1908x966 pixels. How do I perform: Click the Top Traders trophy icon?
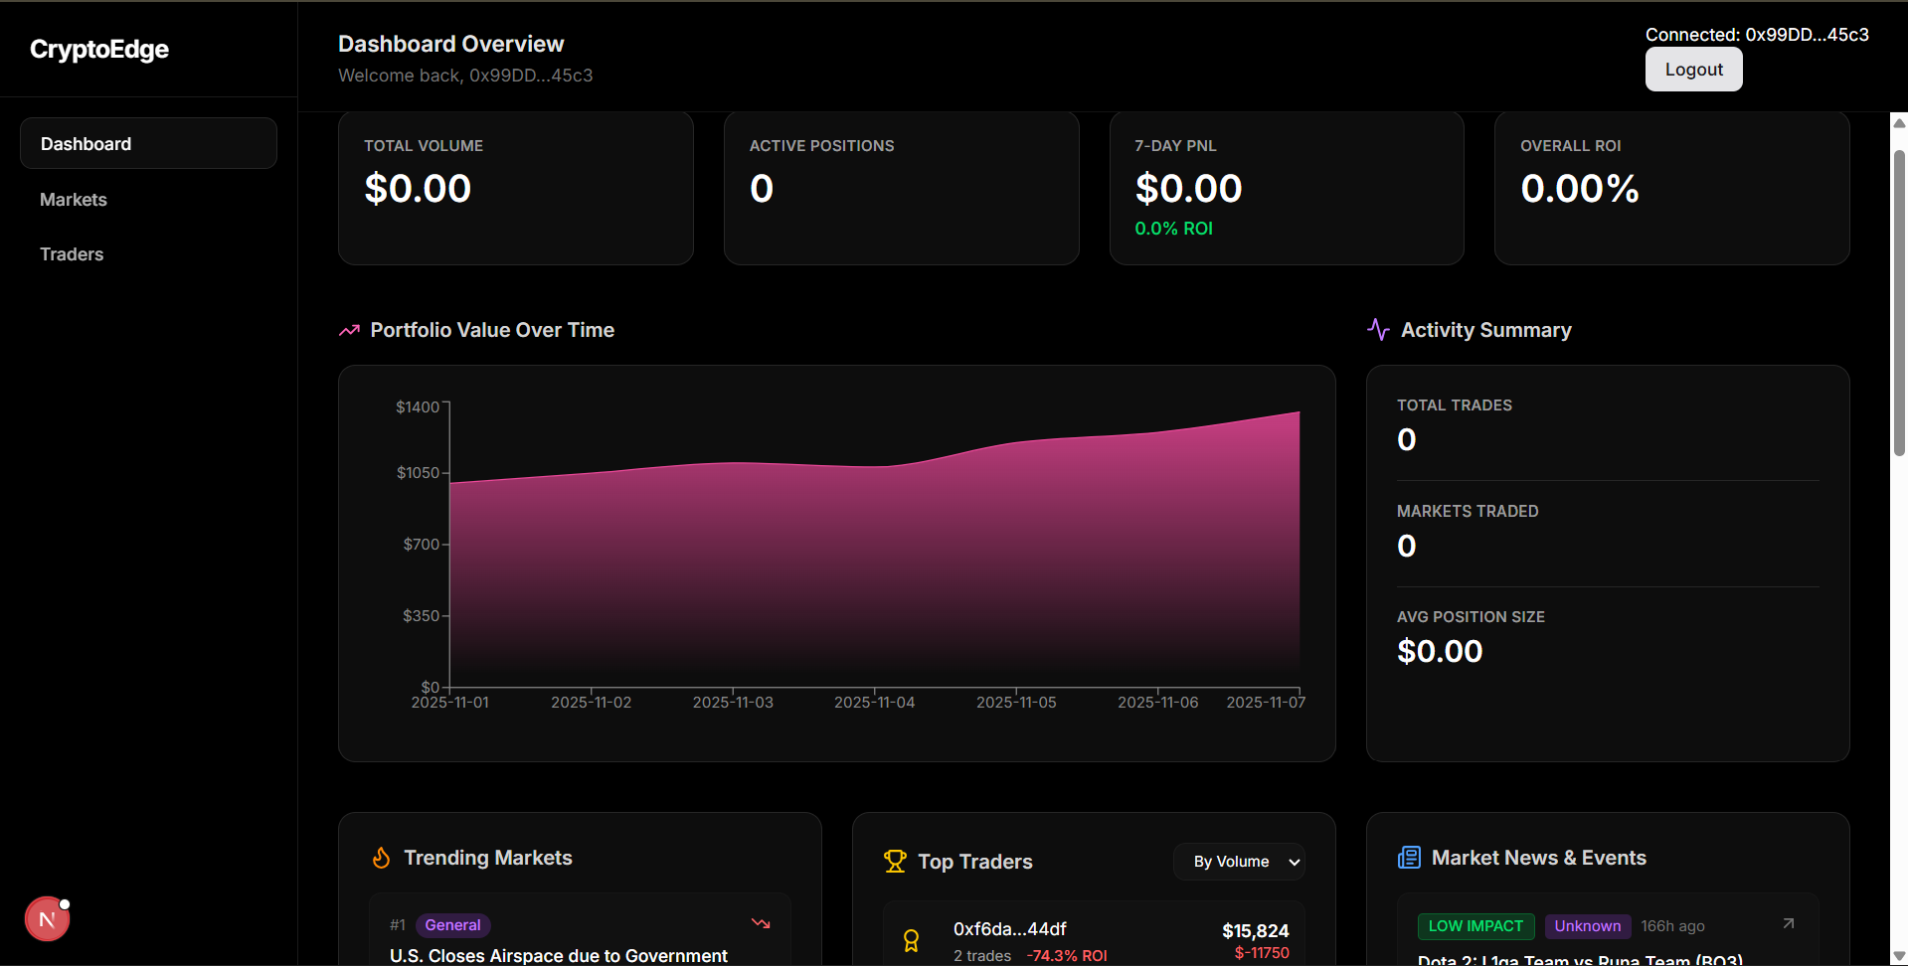[x=895, y=861]
